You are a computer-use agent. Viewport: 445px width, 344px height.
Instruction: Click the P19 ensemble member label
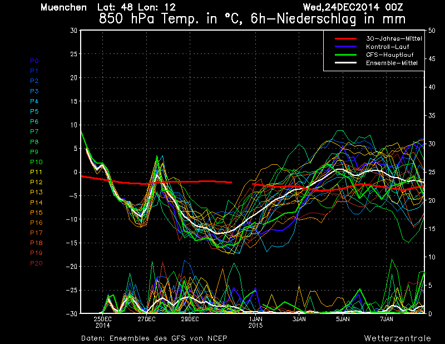(x=36, y=253)
